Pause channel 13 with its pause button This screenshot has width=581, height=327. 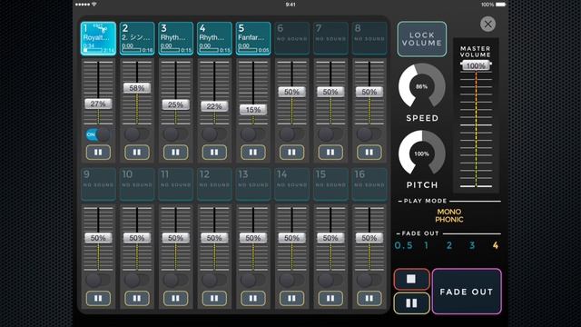pos(253,298)
